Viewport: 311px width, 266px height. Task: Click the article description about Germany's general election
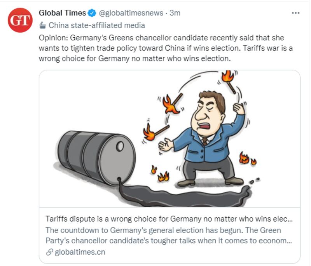[169, 235]
